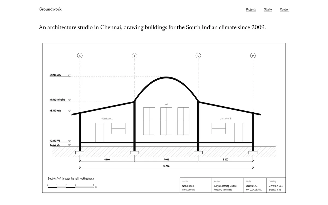Click grid marker B circle
The width and height of the screenshot is (328, 205).
[x=134, y=55]
